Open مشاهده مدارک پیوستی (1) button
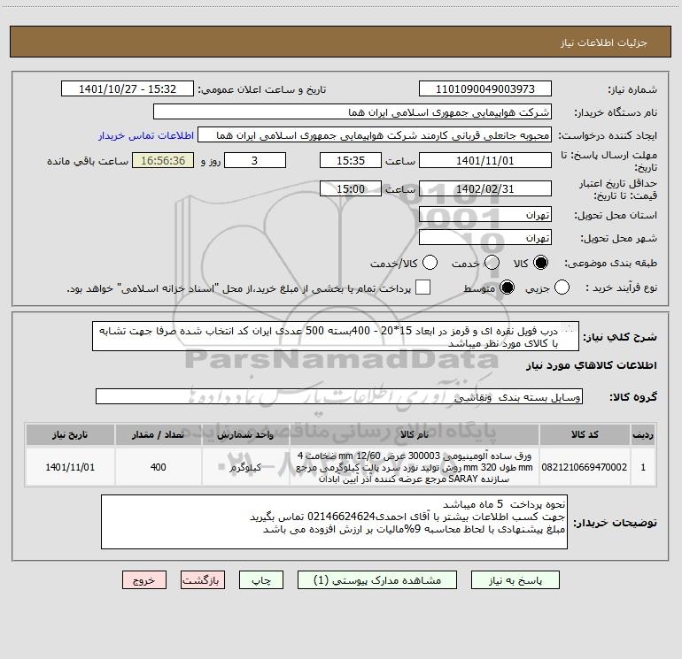 point(377,580)
